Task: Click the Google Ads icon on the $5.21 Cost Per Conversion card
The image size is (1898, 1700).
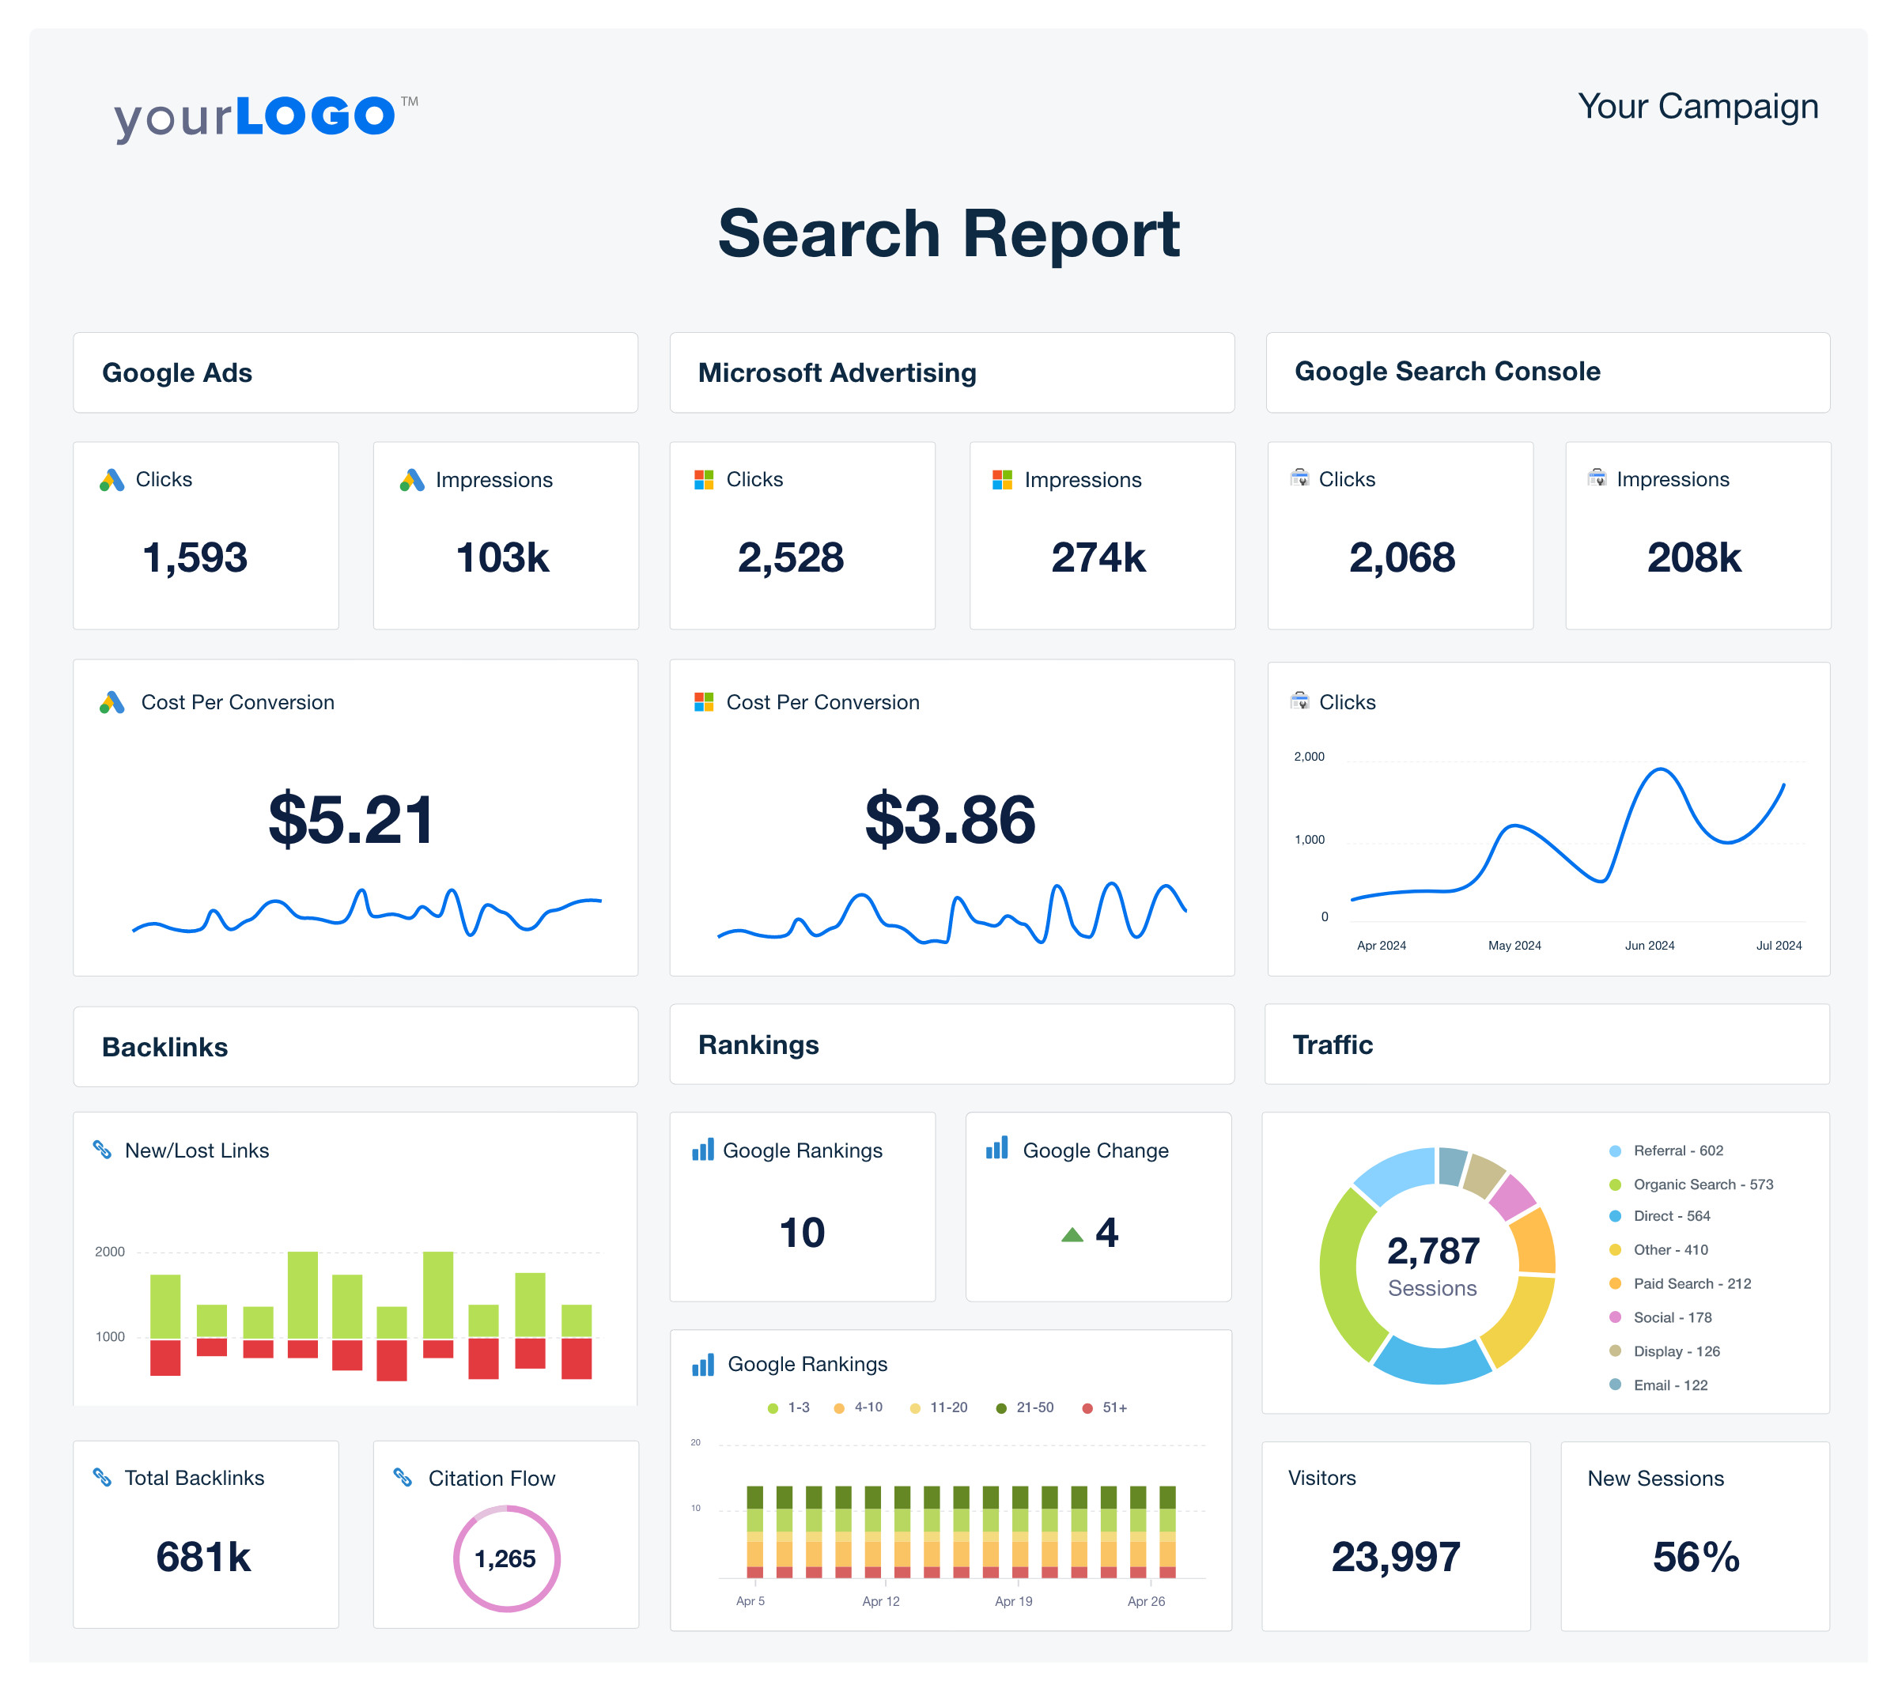Action: tap(112, 704)
